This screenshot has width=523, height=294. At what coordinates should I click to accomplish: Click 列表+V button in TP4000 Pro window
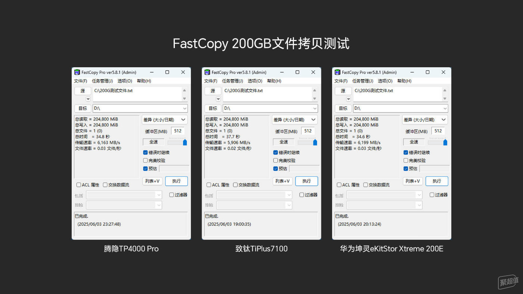pos(152,181)
